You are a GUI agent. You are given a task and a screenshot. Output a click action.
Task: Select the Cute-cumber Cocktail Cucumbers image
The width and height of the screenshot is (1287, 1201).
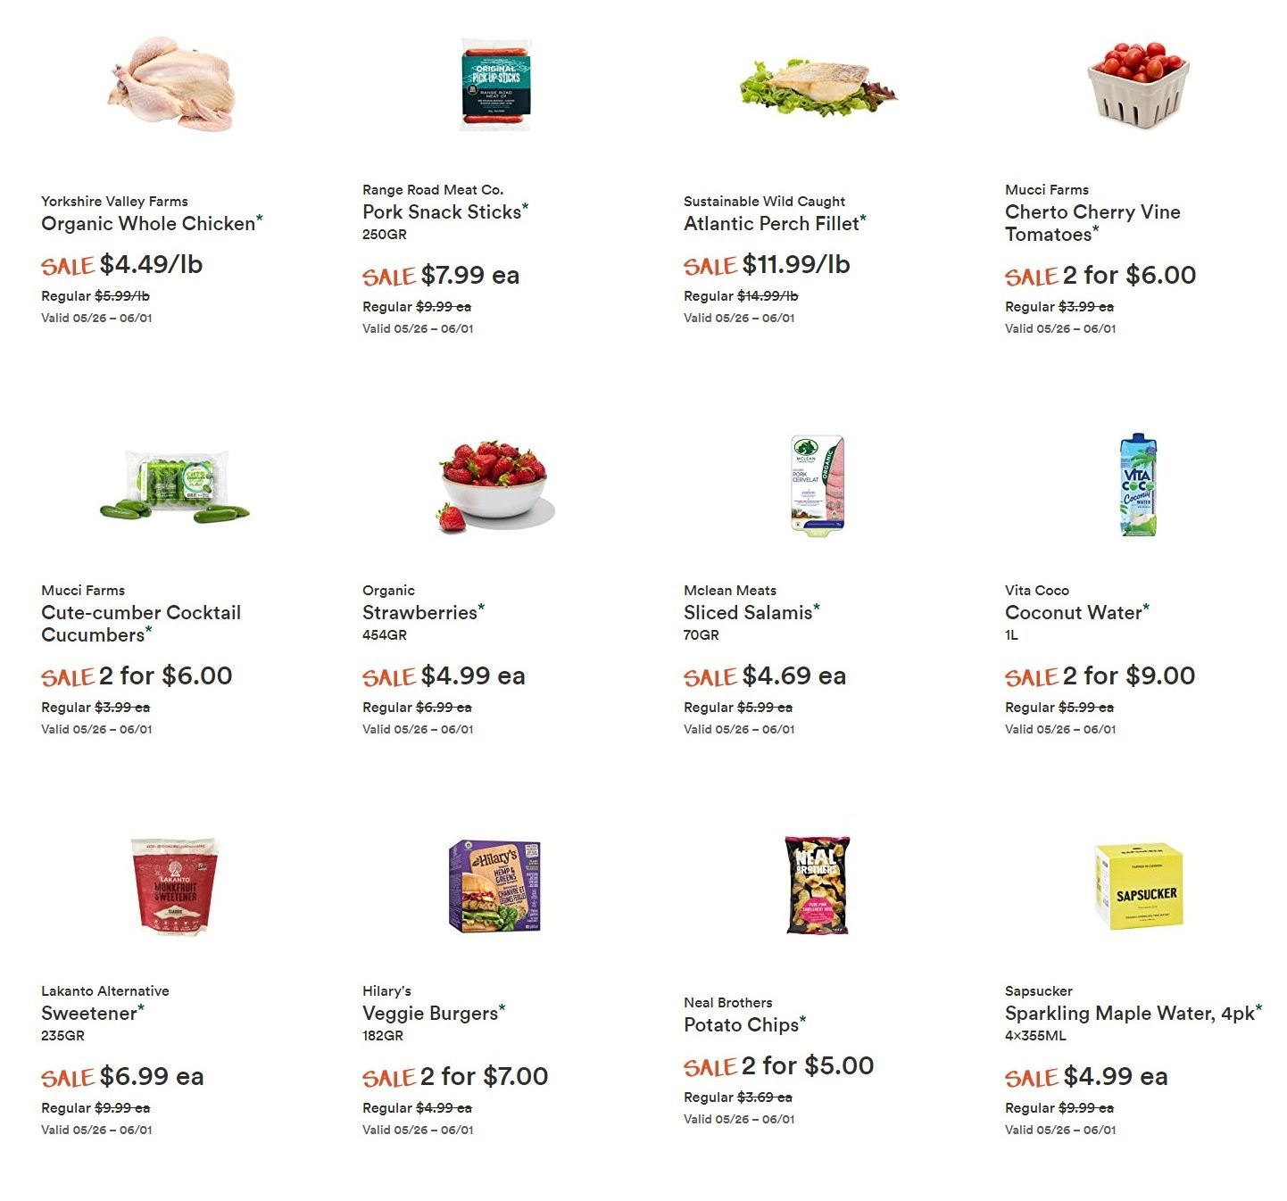(x=174, y=485)
